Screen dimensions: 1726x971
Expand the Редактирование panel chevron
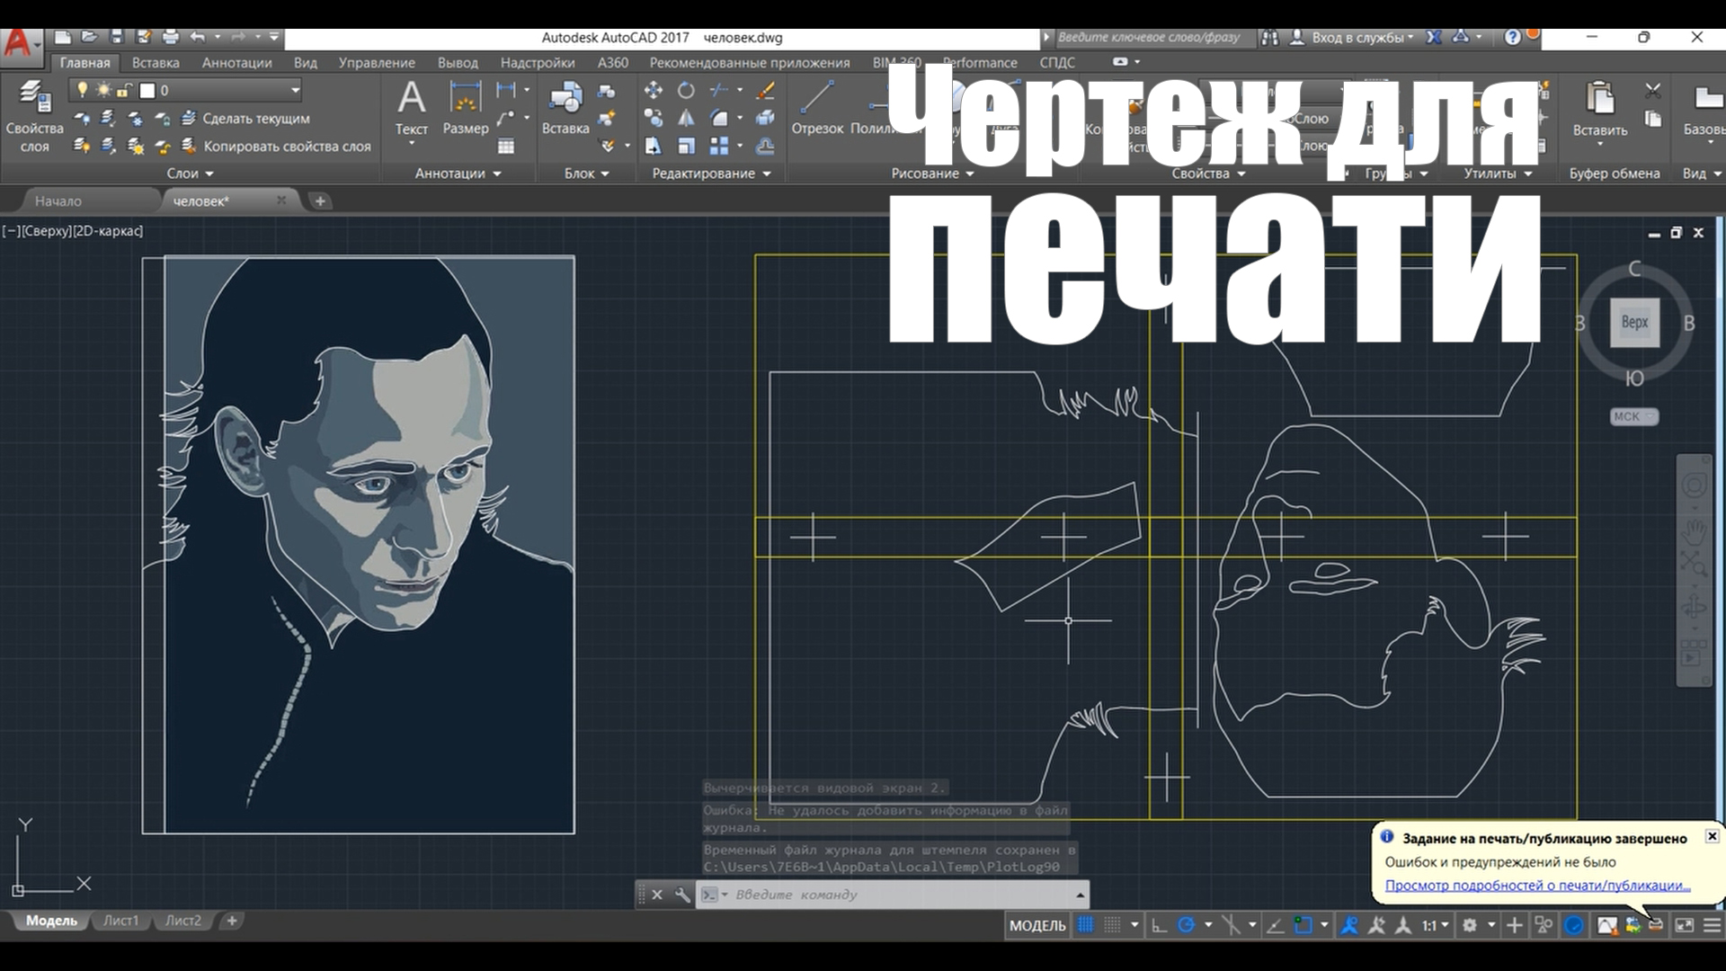coord(766,174)
